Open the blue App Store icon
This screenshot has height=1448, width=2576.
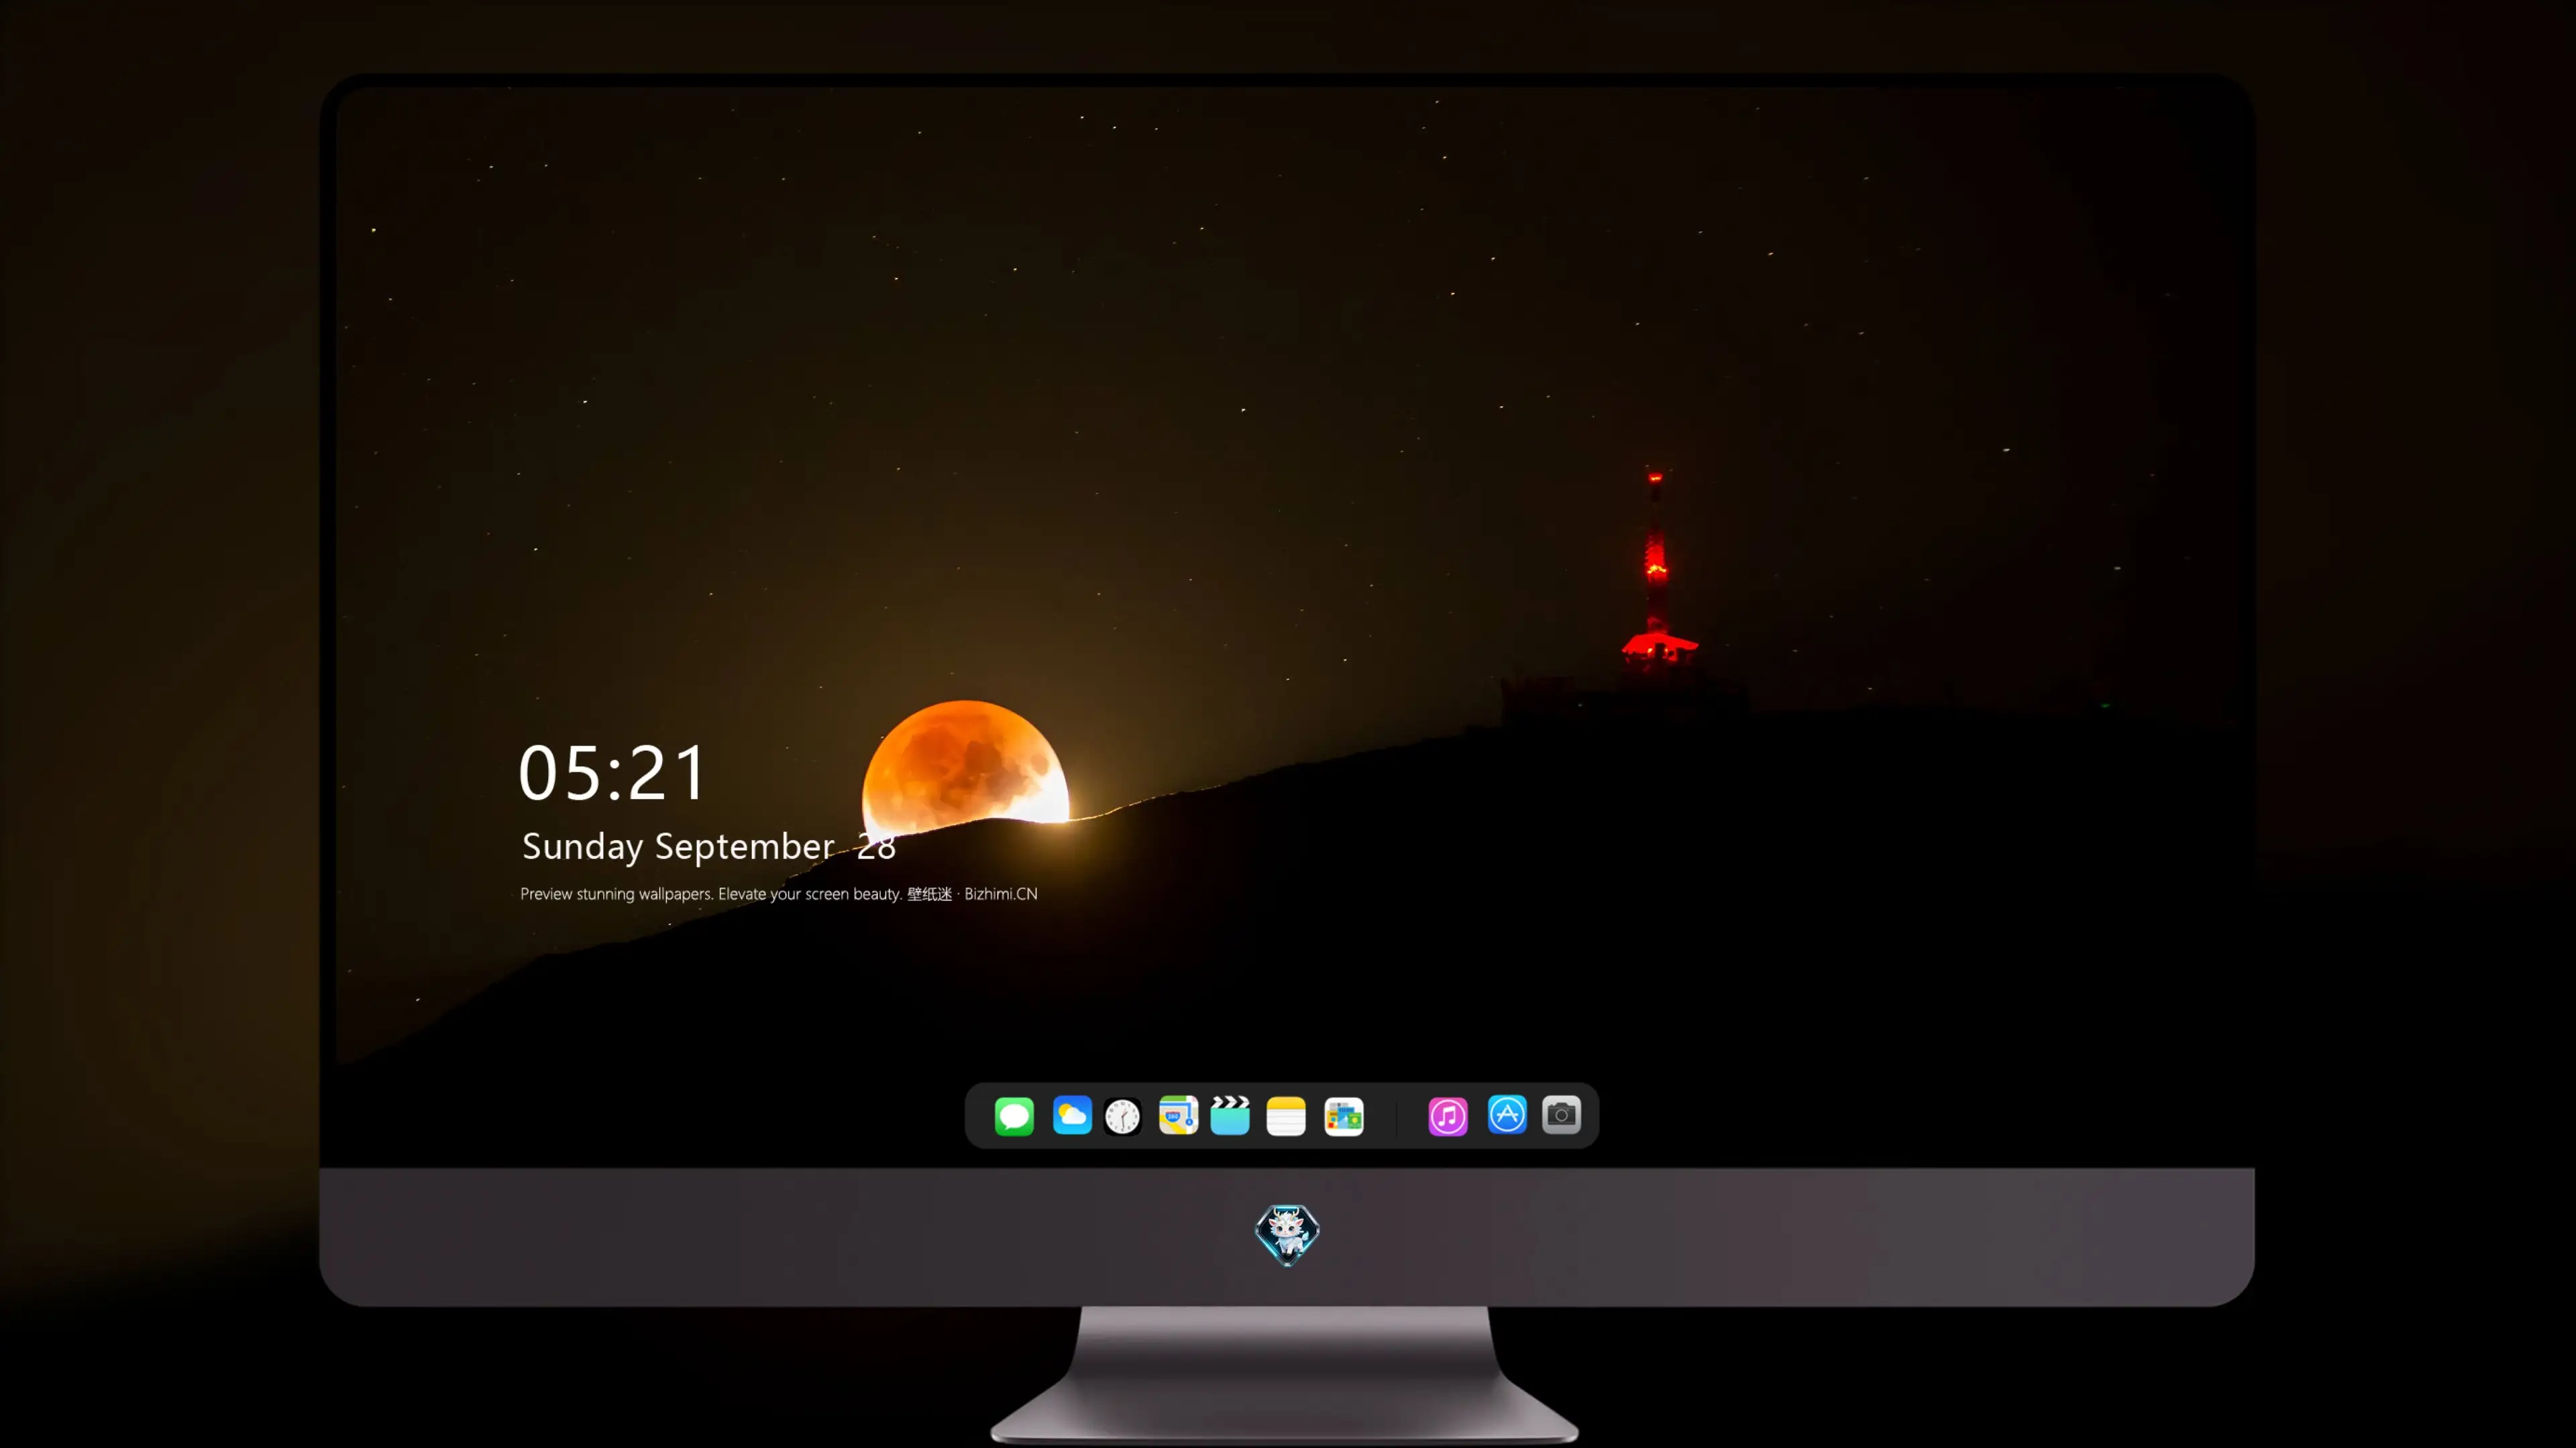pos(1507,1114)
